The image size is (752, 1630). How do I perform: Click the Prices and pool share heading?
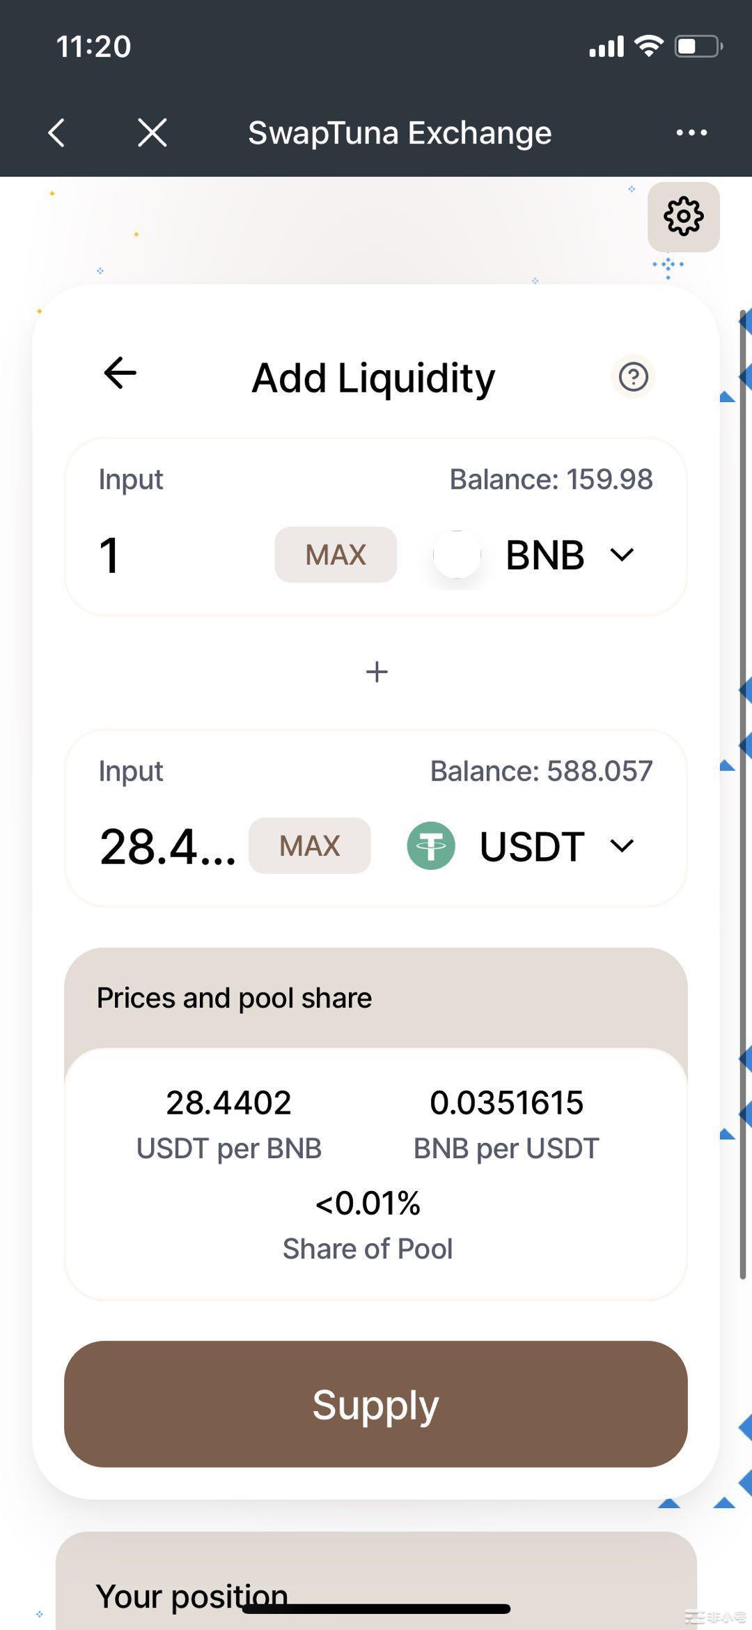234,998
